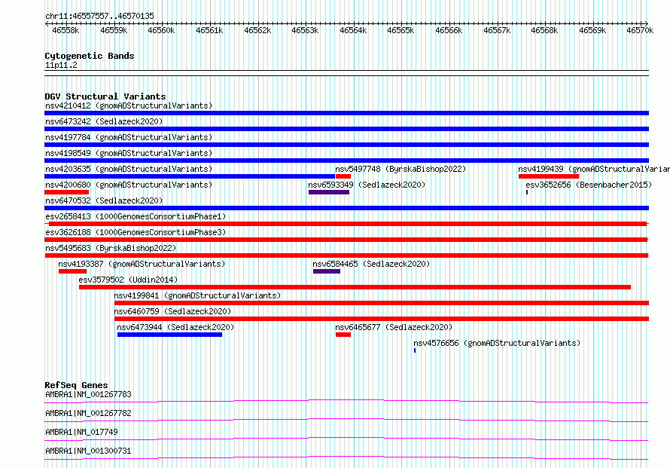Image resolution: width=670 pixels, height=468 pixels.
Task: Click the small blue mark under esv3652656
Action: (x=527, y=192)
